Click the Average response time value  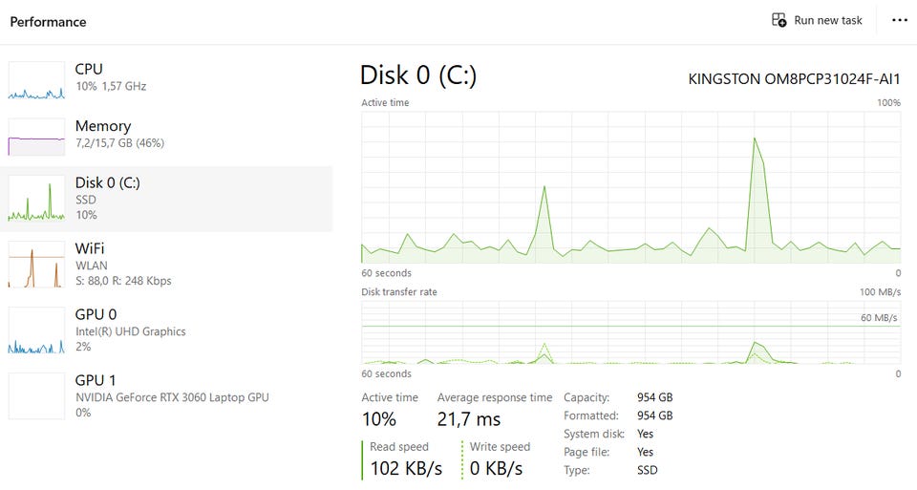468,419
